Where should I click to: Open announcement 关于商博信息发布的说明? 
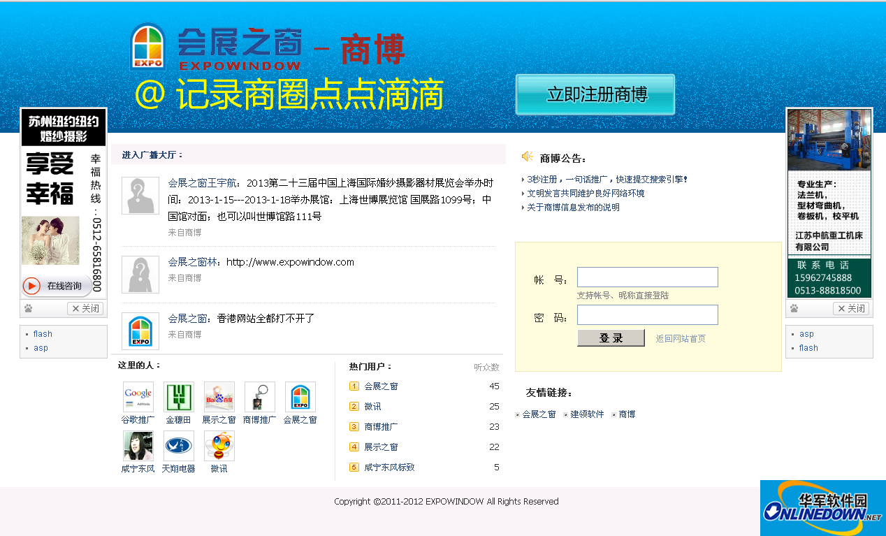click(x=573, y=208)
